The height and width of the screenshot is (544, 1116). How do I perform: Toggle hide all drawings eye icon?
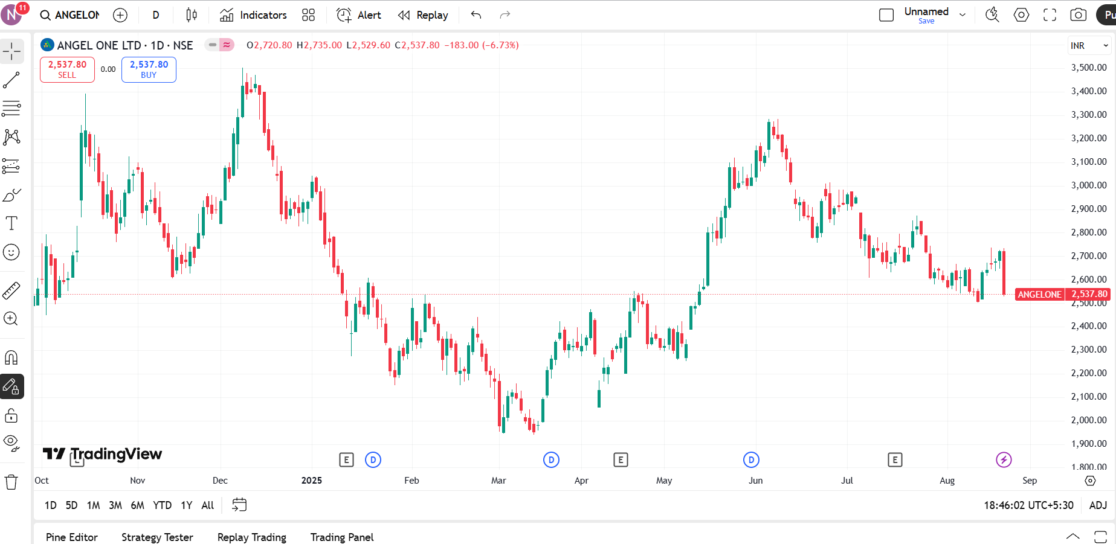click(11, 444)
